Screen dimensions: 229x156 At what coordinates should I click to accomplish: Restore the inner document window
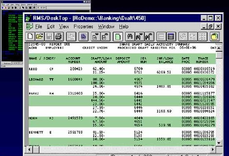[x=210, y=26]
